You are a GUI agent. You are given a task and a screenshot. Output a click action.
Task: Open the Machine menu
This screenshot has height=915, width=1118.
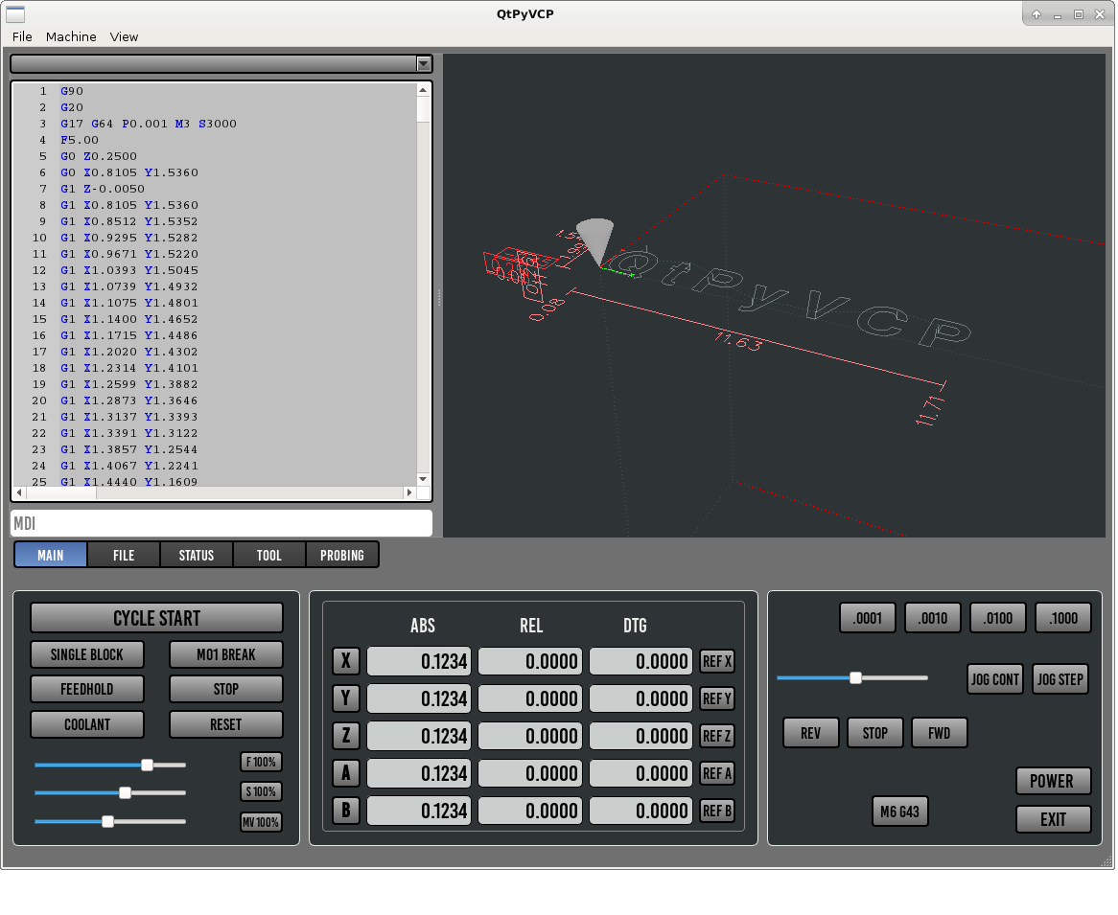71,36
